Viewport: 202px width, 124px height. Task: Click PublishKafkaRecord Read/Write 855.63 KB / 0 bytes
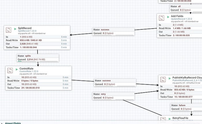point(184,90)
